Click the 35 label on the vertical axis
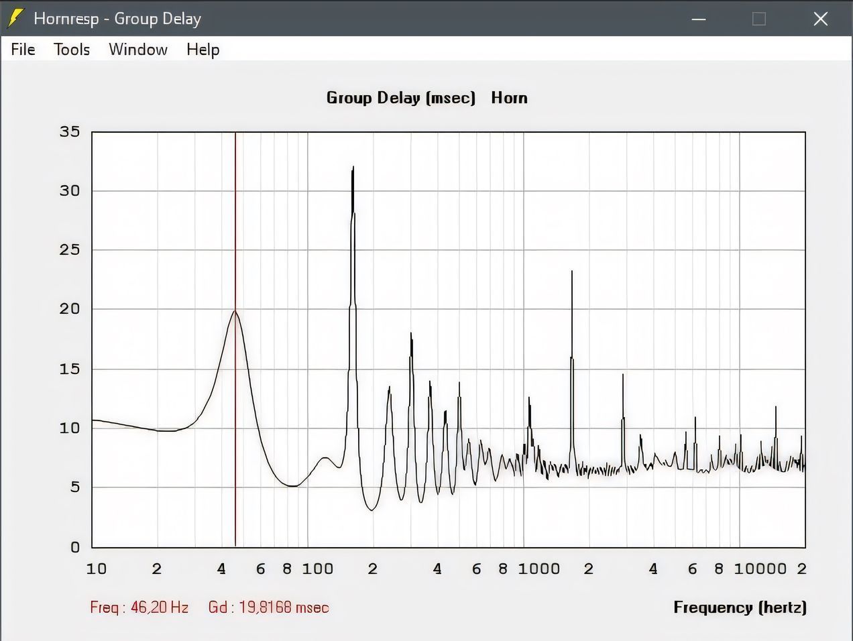The image size is (853, 641). (x=70, y=132)
